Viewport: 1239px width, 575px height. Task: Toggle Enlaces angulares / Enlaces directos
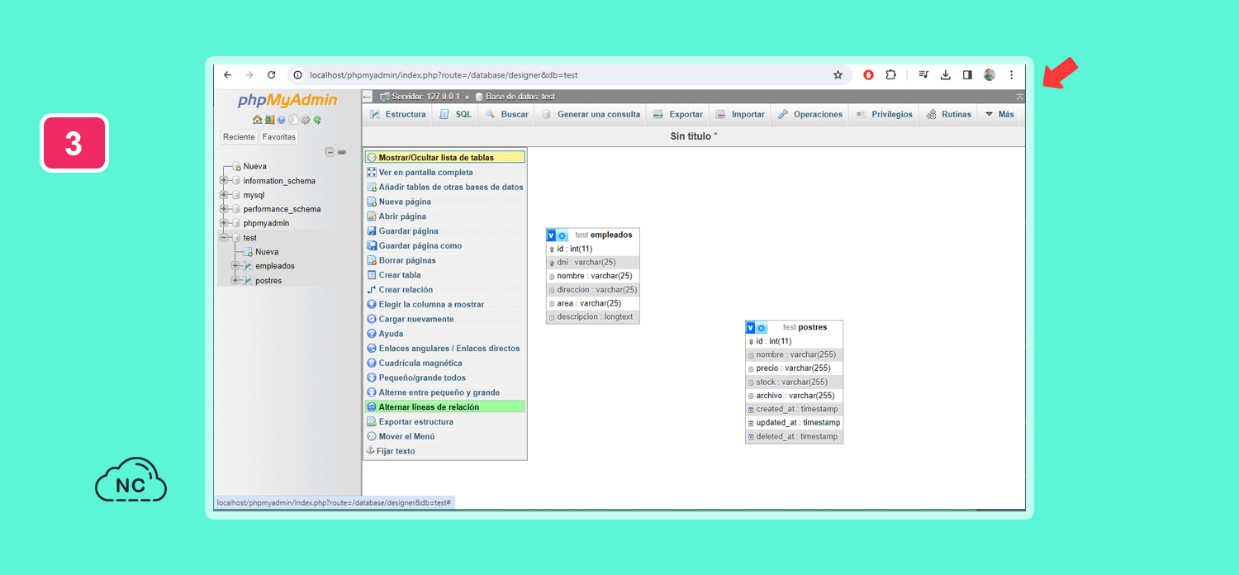(444, 349)
